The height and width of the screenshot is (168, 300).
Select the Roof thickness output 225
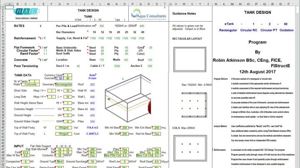92,85
